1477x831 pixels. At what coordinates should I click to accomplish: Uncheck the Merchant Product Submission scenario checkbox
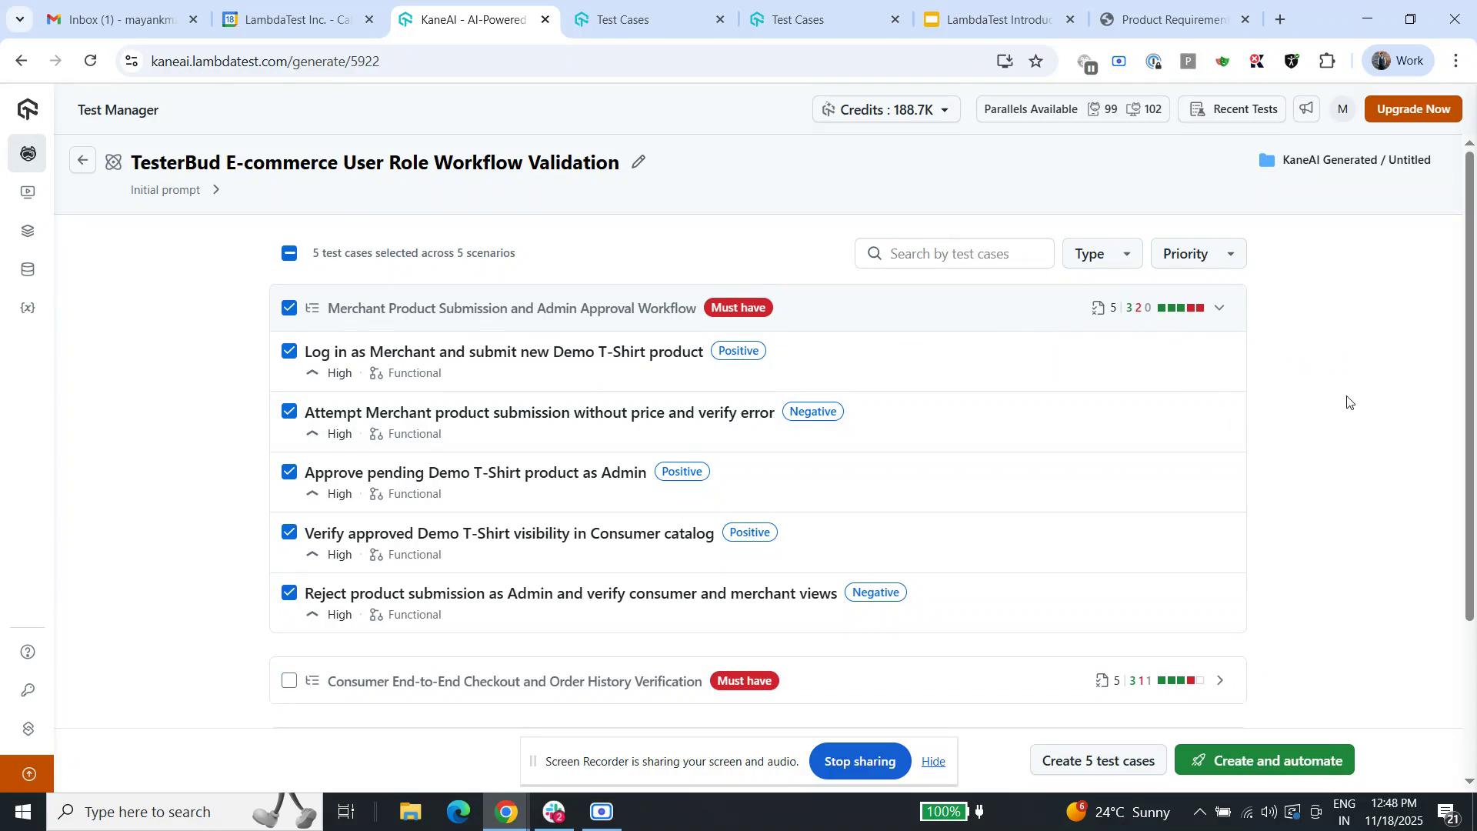(x=289, y=309)
